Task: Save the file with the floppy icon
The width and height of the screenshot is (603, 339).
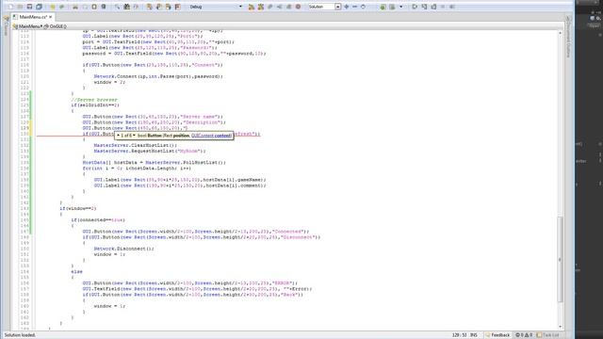Action: coord(29,7)
